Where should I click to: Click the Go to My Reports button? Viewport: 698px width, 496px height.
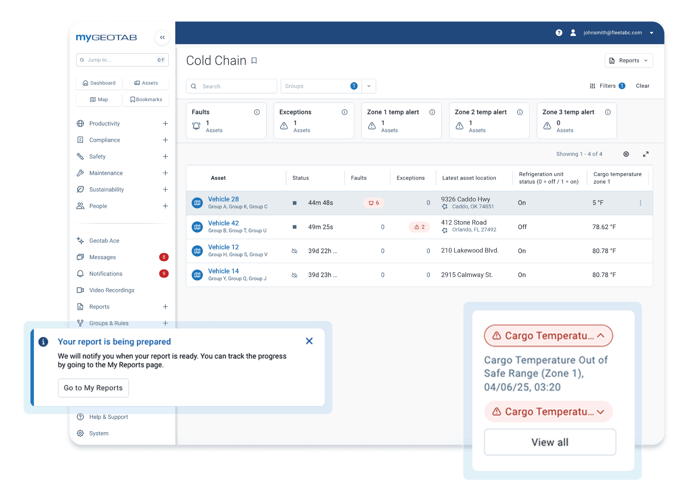93,388
